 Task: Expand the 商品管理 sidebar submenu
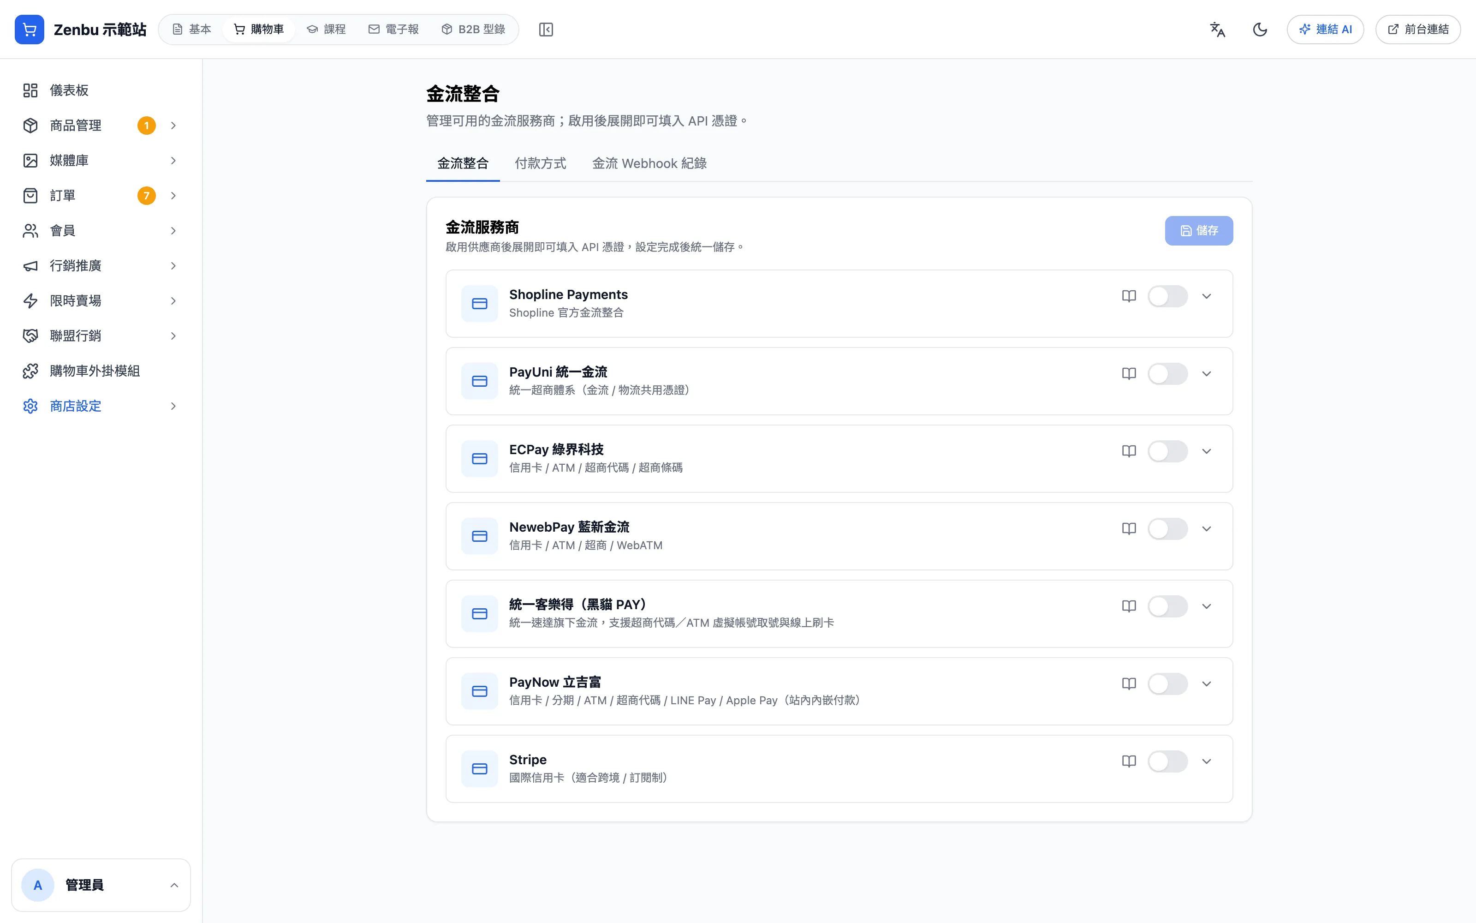point(173,126)
